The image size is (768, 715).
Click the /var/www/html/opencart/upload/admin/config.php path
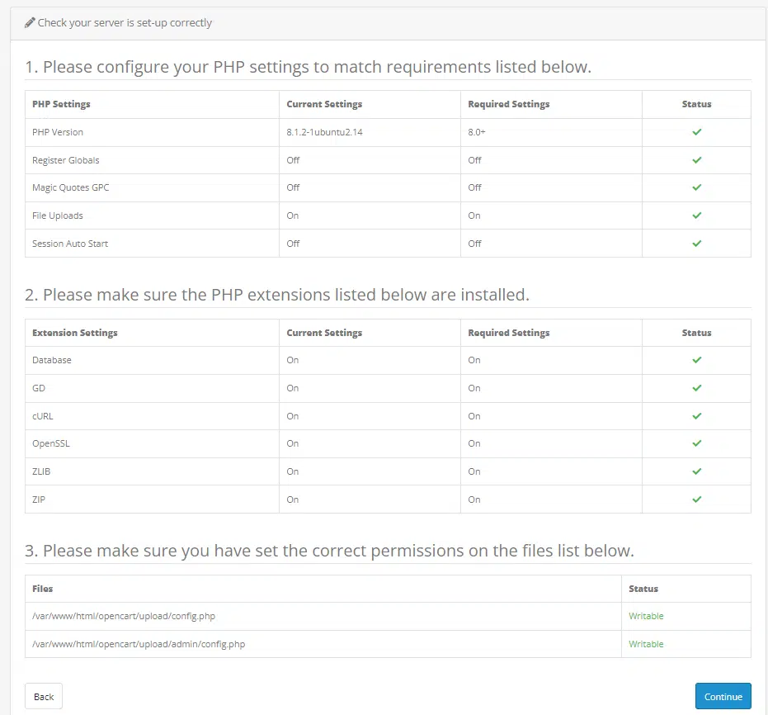point(139,644)
